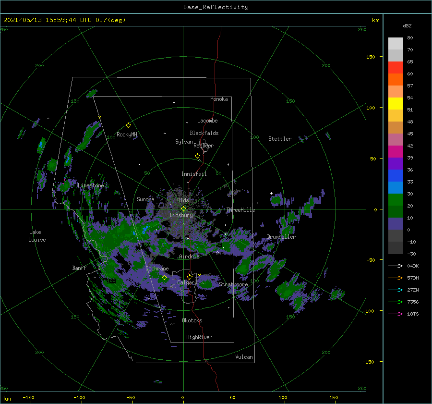The height and width of the screenshot is (404, 432).
Task: Click the Stettler city label
Action: click(x=280, y=139)
